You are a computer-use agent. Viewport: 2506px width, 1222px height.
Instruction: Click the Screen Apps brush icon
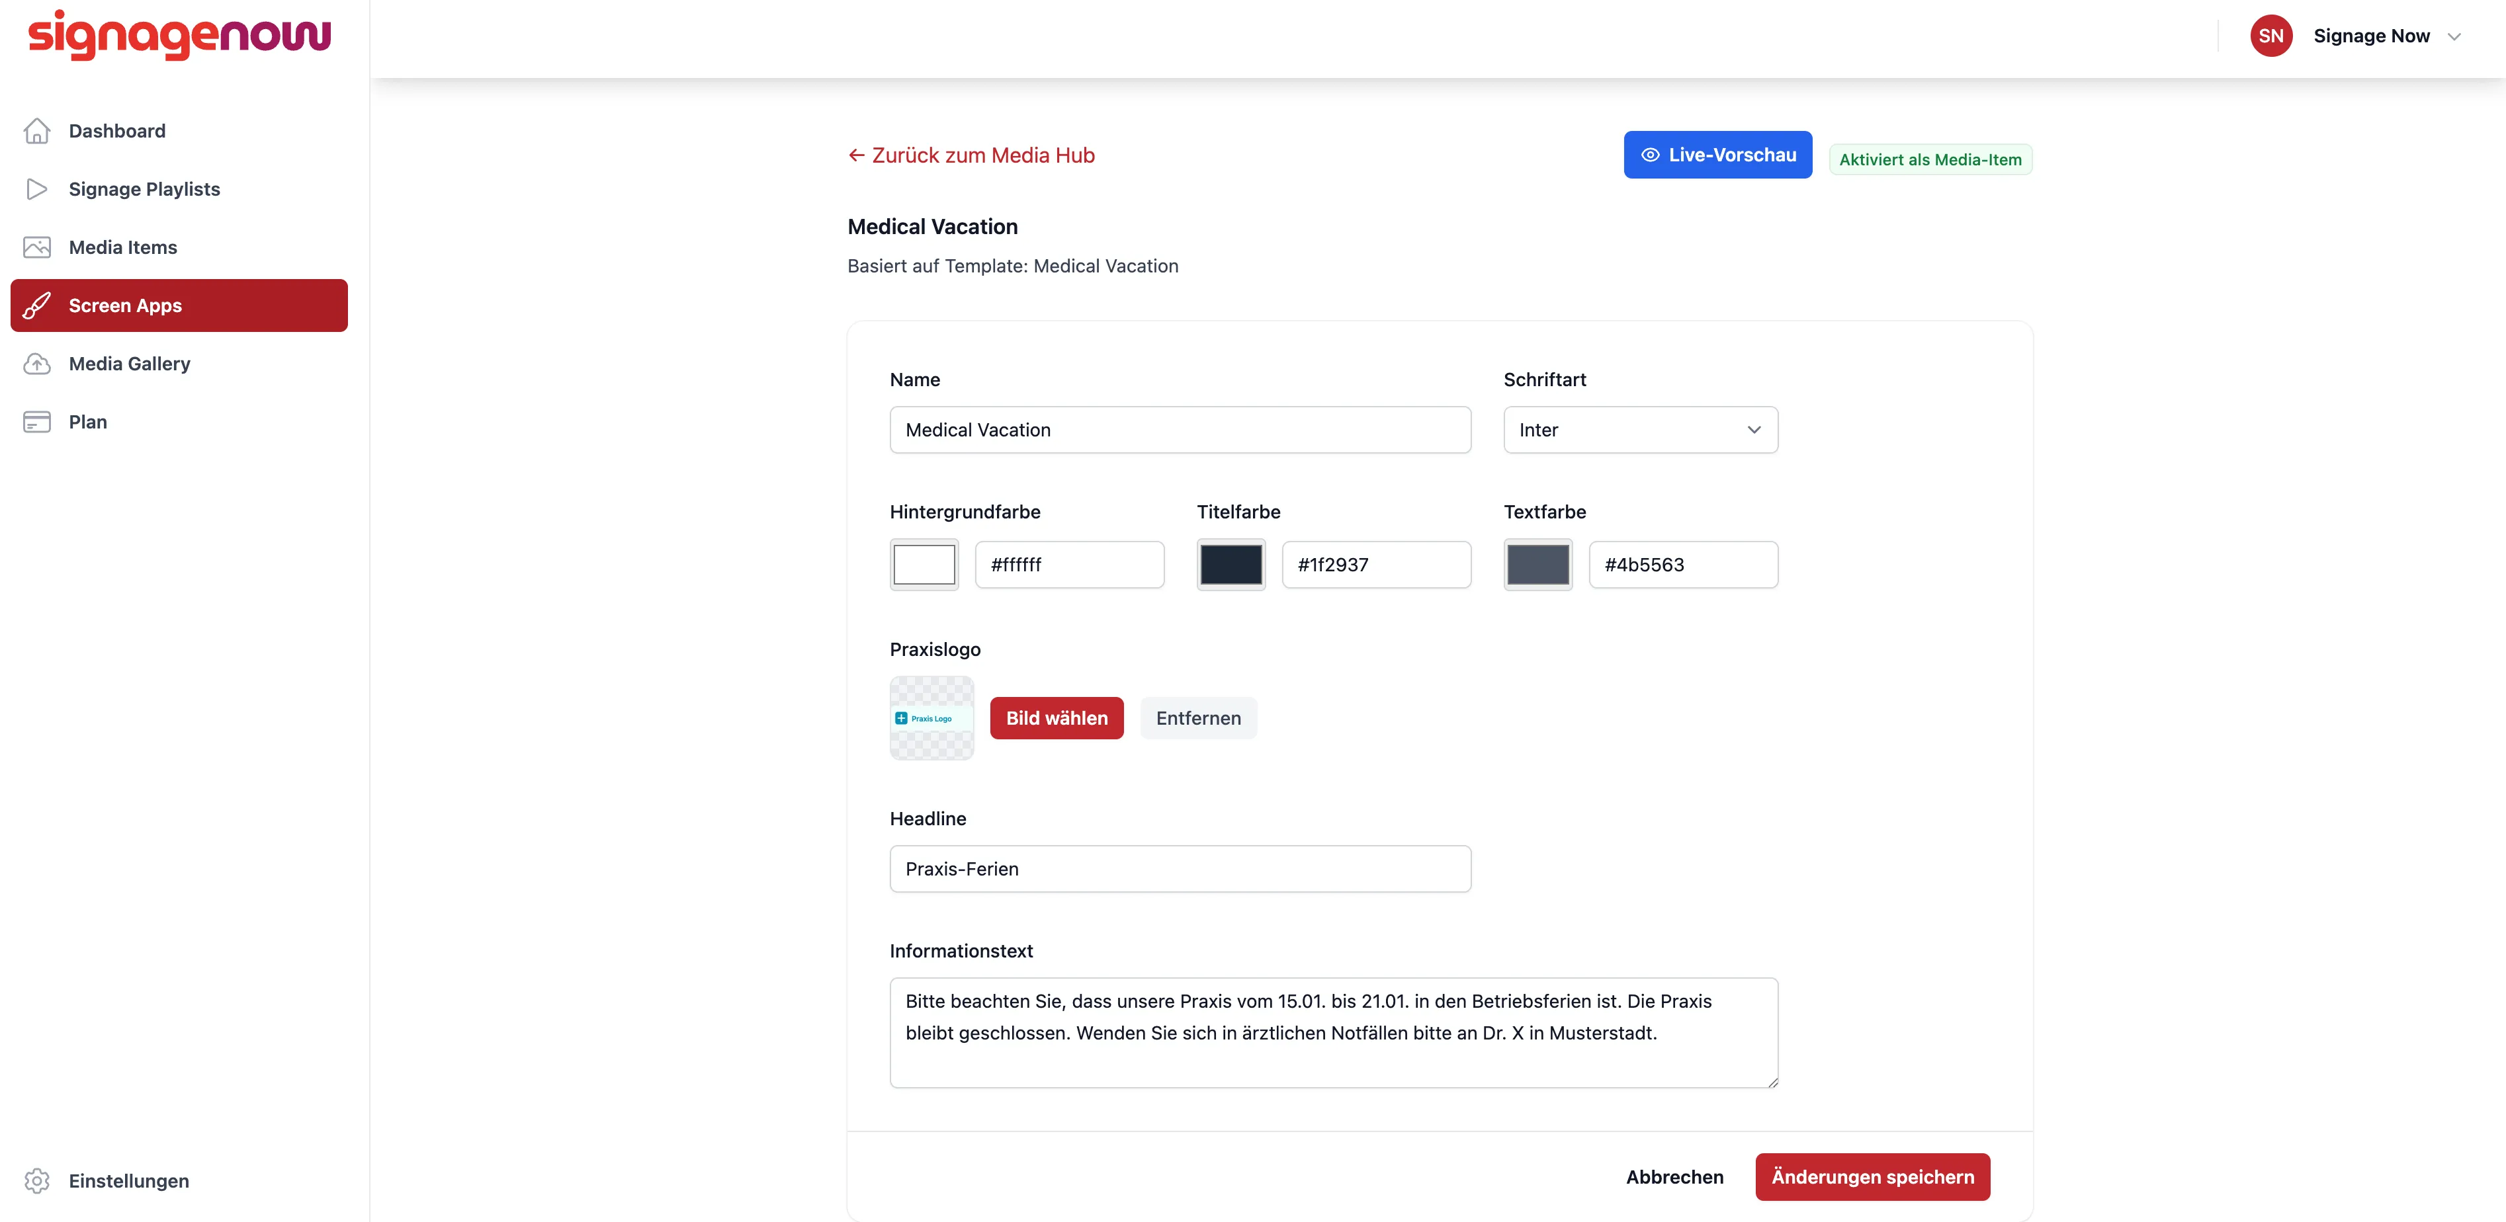(37, 306)
